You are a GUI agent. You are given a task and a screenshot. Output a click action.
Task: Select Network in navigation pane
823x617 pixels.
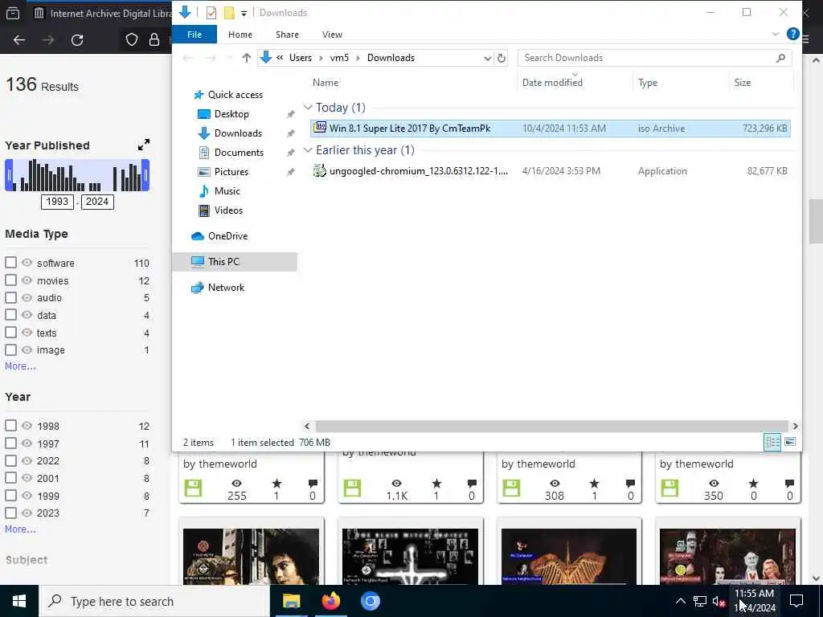point(226,288)
